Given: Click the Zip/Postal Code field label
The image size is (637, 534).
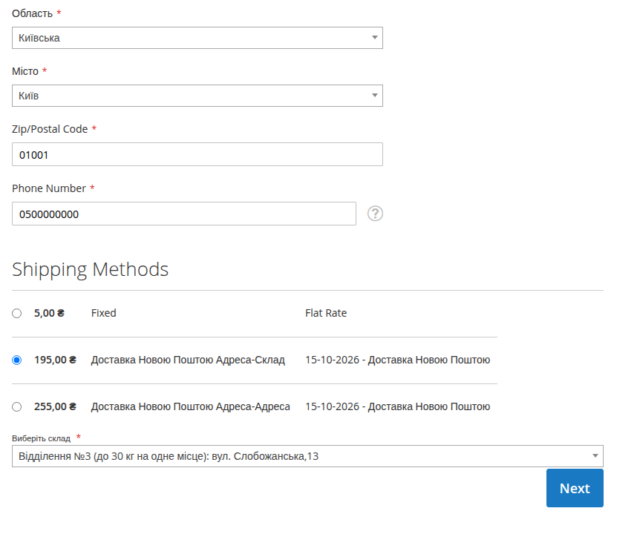Looking at the screenshot, I should [x=50, y=129].
